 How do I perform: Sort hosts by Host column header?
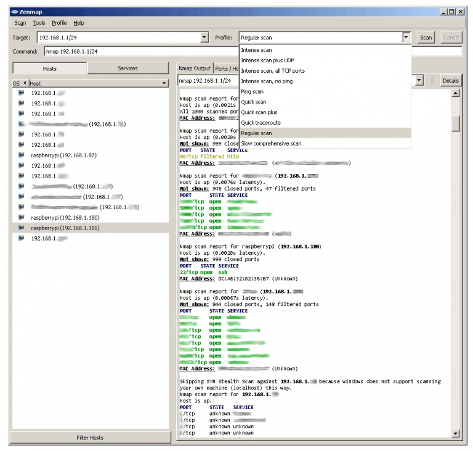(98, 83)
